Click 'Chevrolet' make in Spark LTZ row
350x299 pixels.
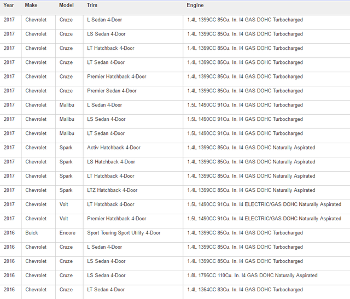point(36,190)
